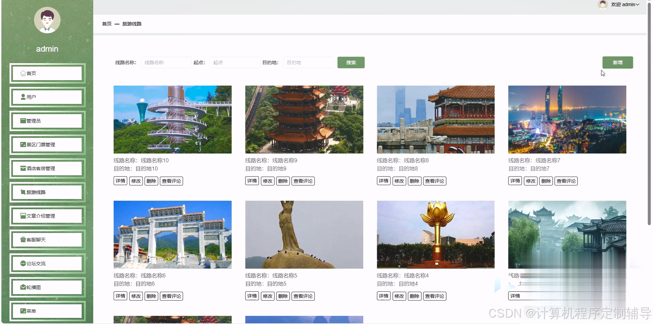Open the 首页 sidebar menu
653x324 pixels.
pyautogui.click(x=47, y=73)
